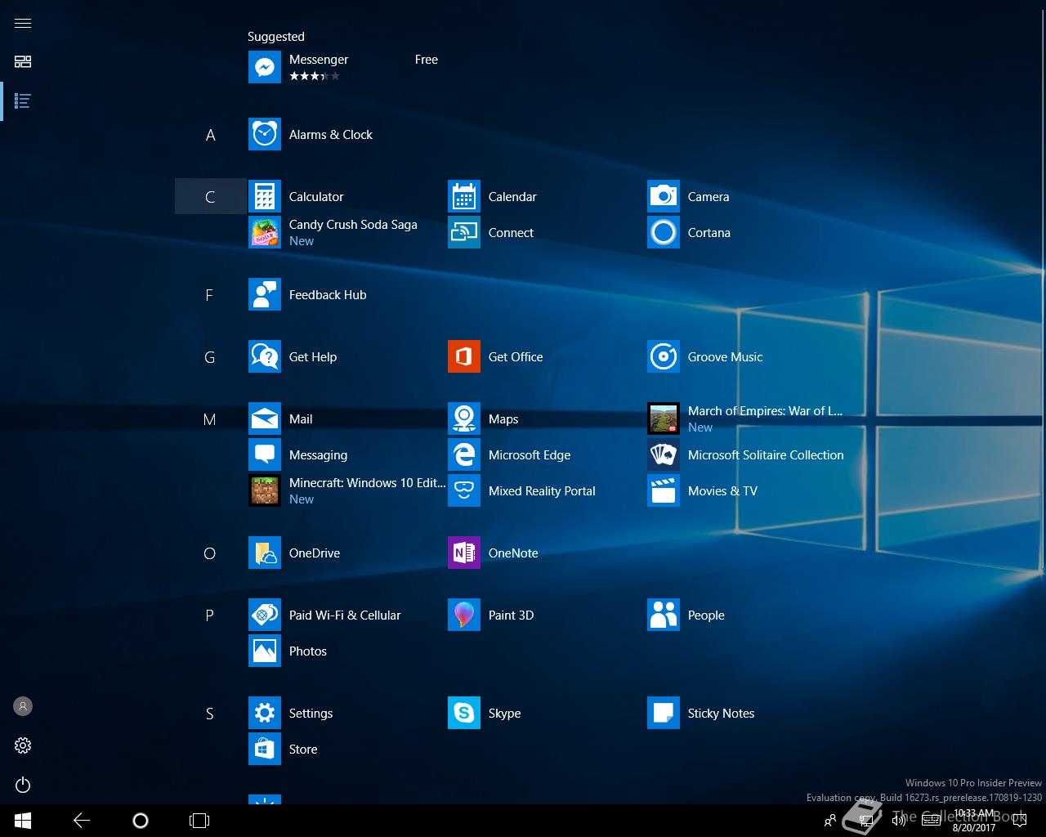Click the P letter header
1046x837 pixels.
[x=210, y=615]
